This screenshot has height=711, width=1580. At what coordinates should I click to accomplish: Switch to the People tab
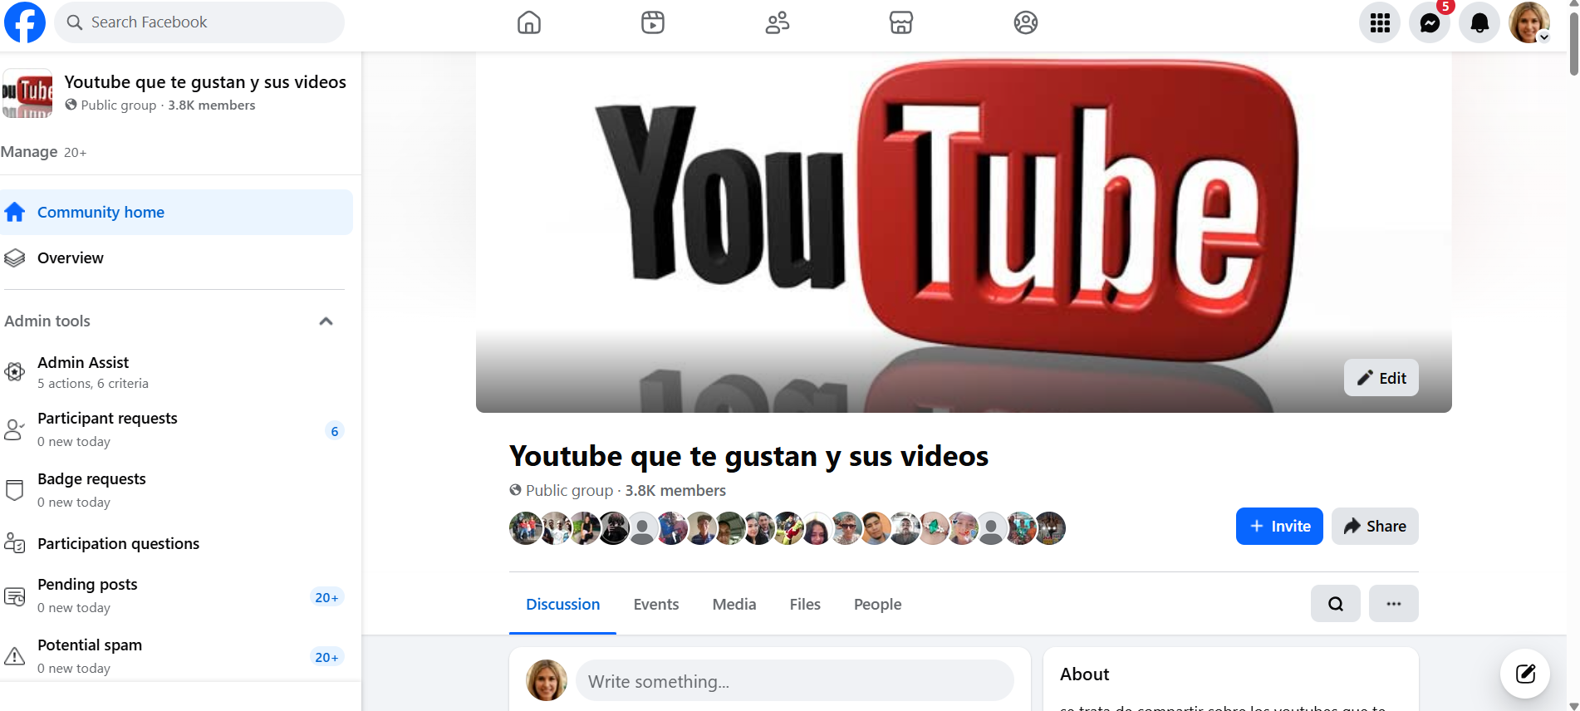[x=877, y=604]
